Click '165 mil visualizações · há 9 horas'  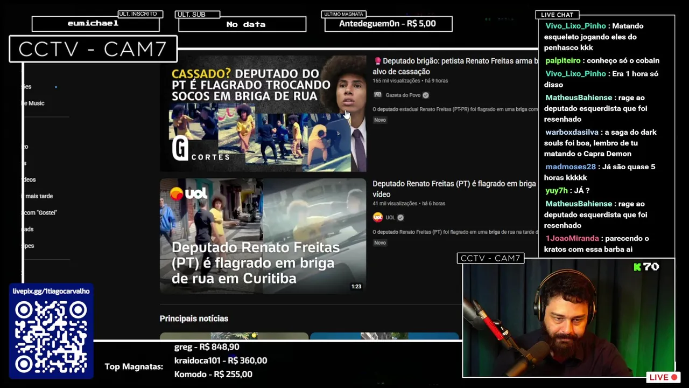(410, 81)
